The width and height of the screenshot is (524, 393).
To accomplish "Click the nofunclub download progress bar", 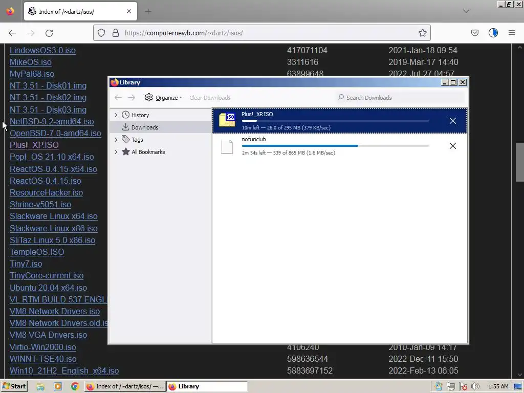I will coord(336,146).
